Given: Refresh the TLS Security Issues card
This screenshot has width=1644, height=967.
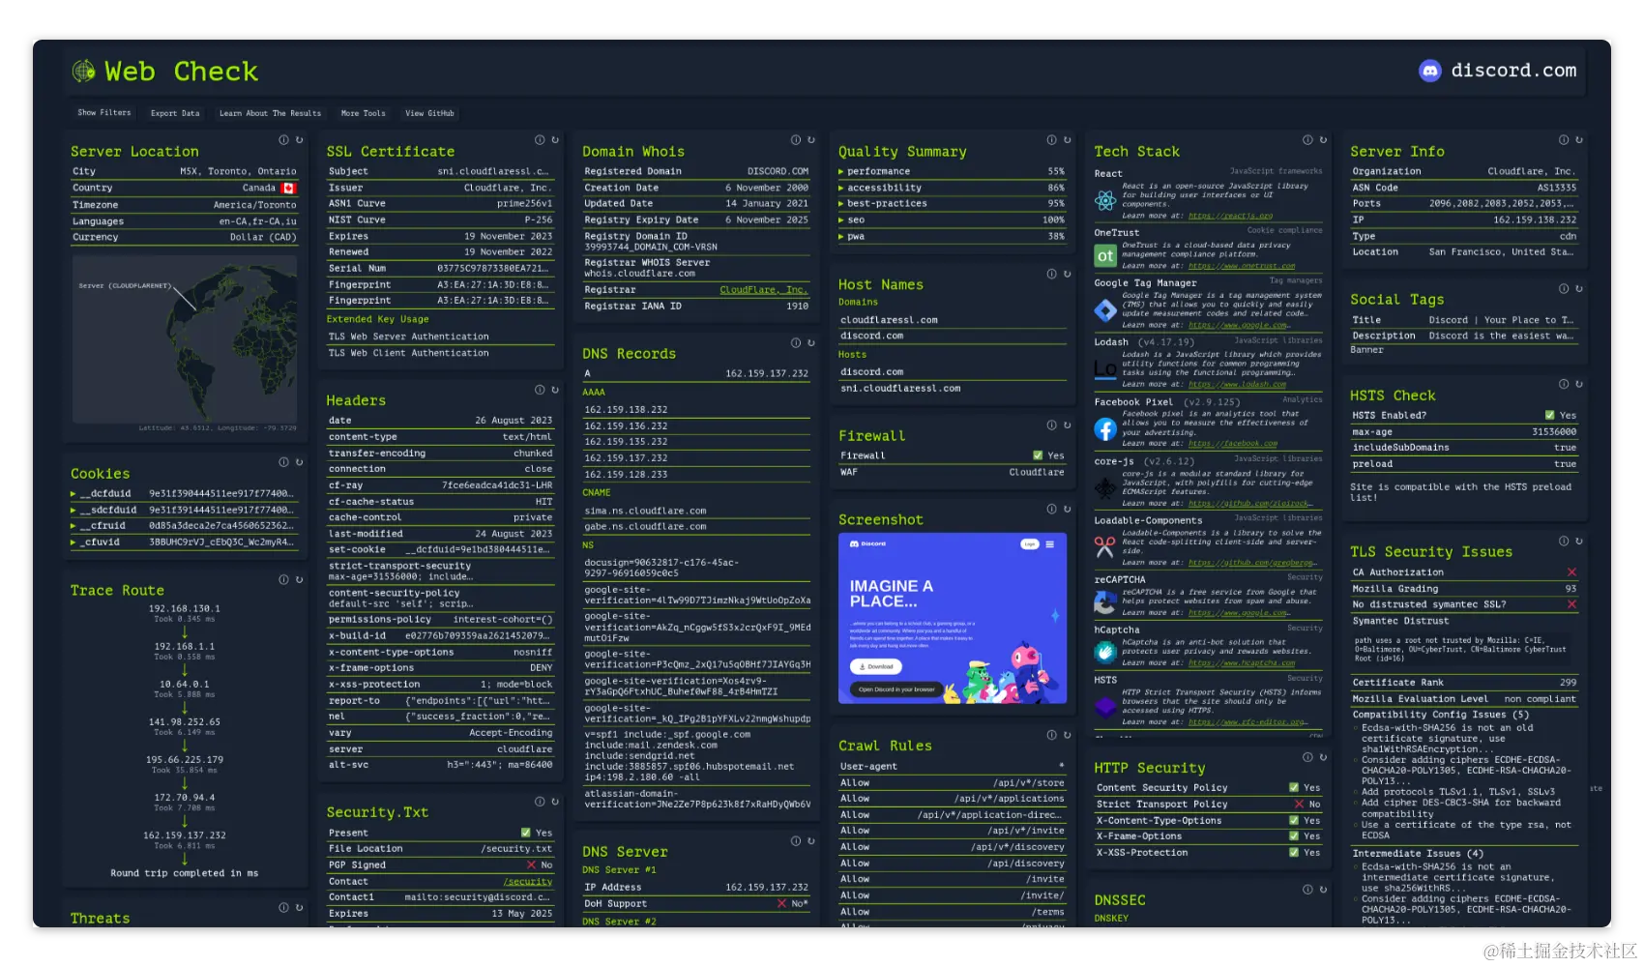Looking at the screenshot, I should (1578, 542).
